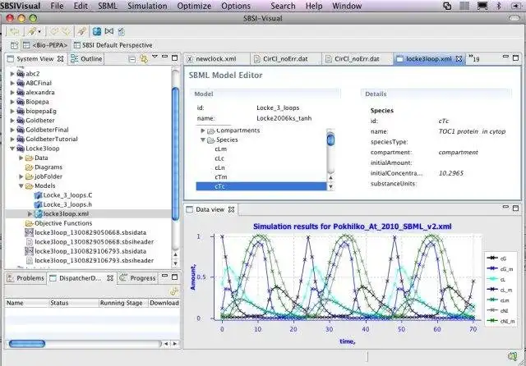Image resolution: width=526 pixels, height=366 pixels.
Task: Expand the ABCFinal project
Action: click(x=12, y=83)
